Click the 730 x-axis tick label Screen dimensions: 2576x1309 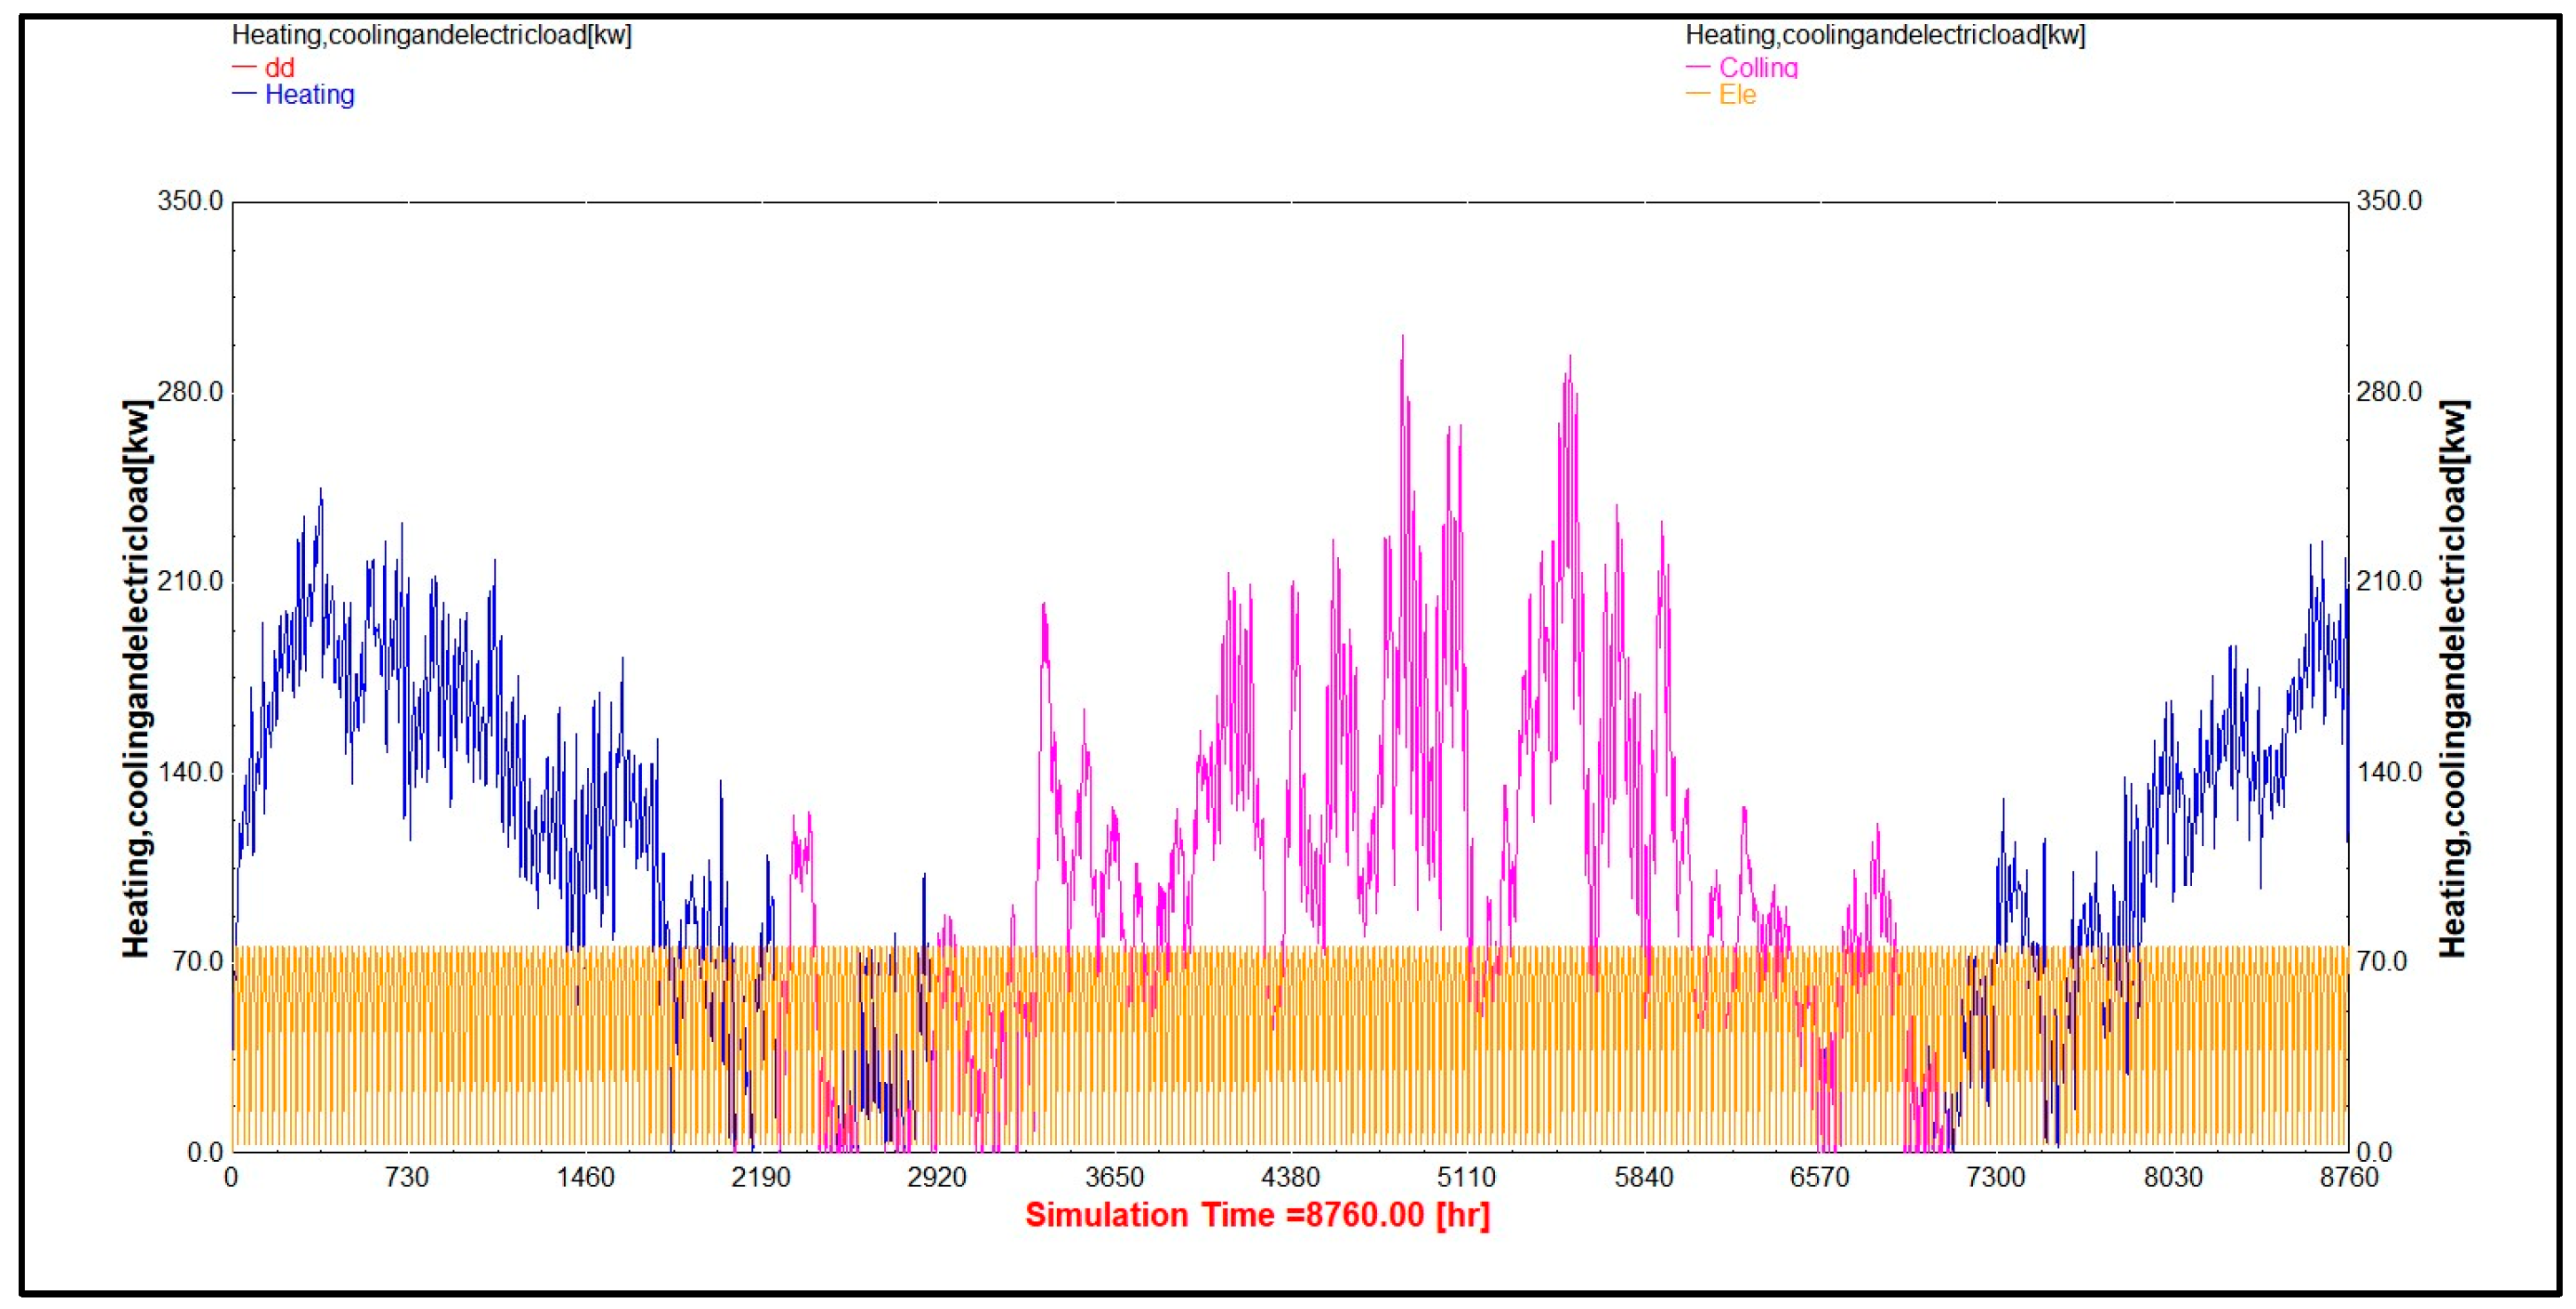coord(406,1178)
